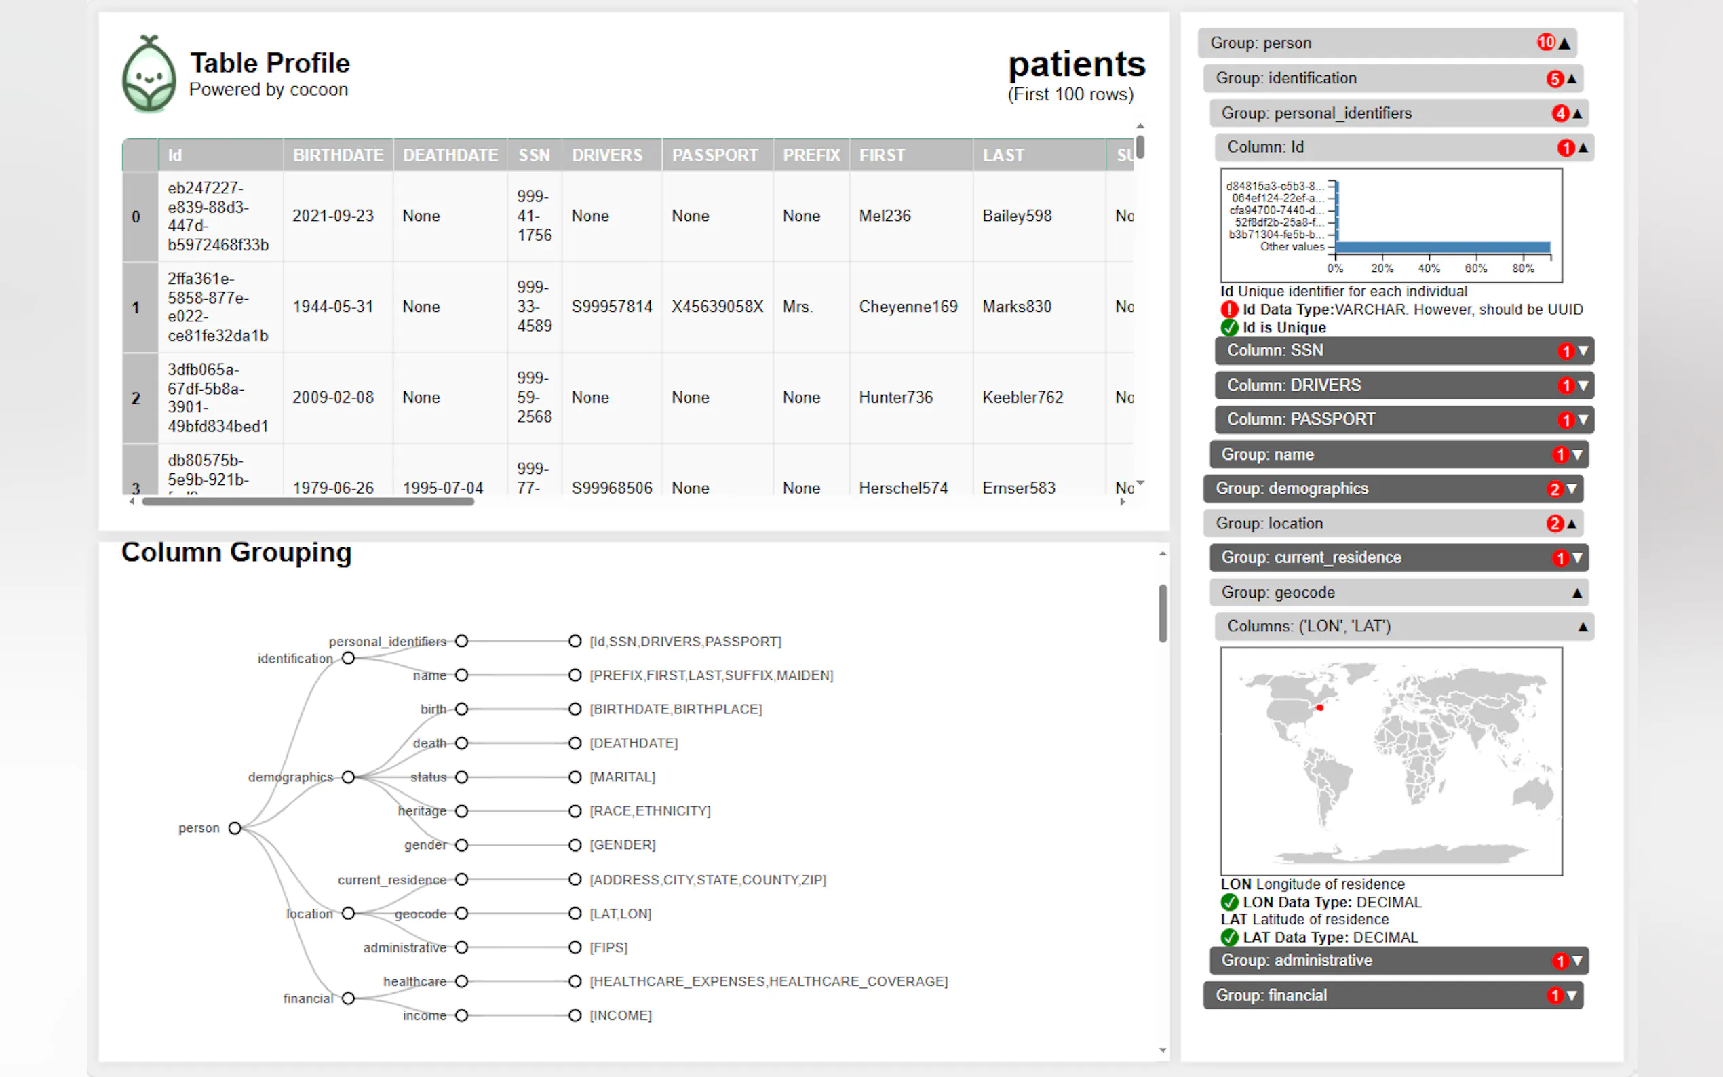Click the table's horizontal scrollbar thumb
This screenshot has height=1077, width=1723.
click(x=308, y=501)
